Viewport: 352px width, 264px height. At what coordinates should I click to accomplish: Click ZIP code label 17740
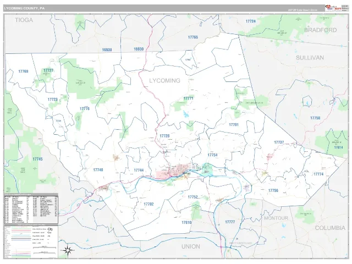pyautogui.click(x=98, y=170)
